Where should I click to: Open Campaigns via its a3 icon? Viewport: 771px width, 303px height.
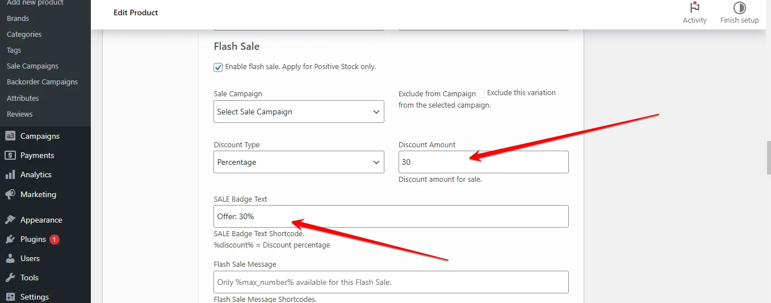[x=10, y=136]
